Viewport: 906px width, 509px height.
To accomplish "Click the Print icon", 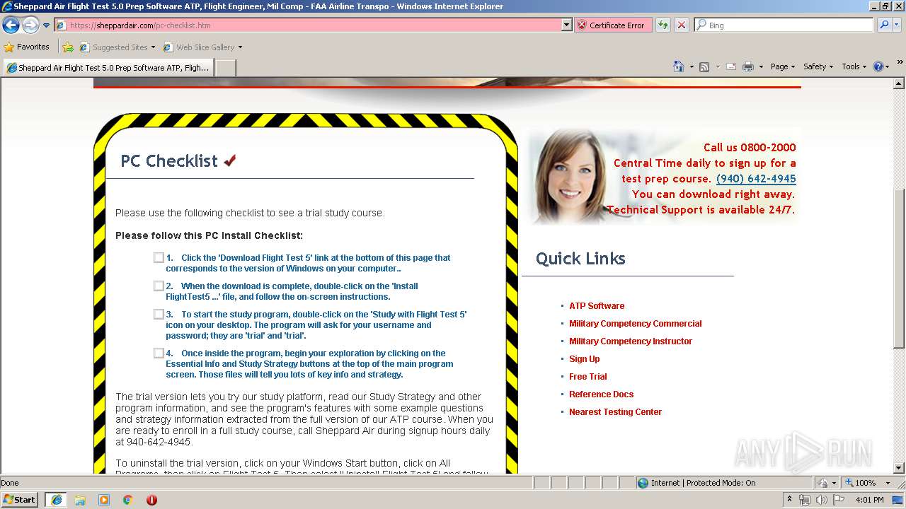I will coord(748,66).
